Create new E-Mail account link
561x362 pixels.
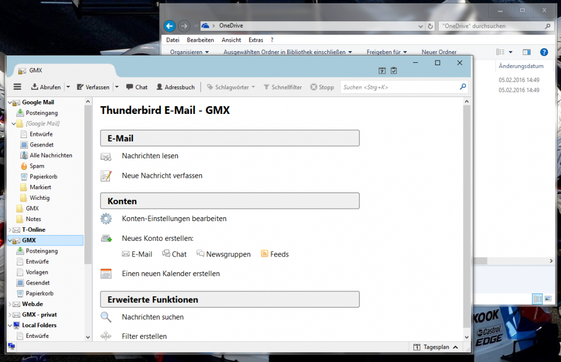137,254
